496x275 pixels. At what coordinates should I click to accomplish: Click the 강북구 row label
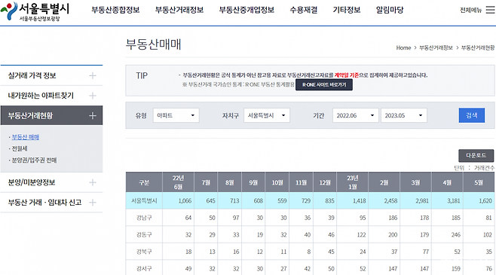point(144,252)
